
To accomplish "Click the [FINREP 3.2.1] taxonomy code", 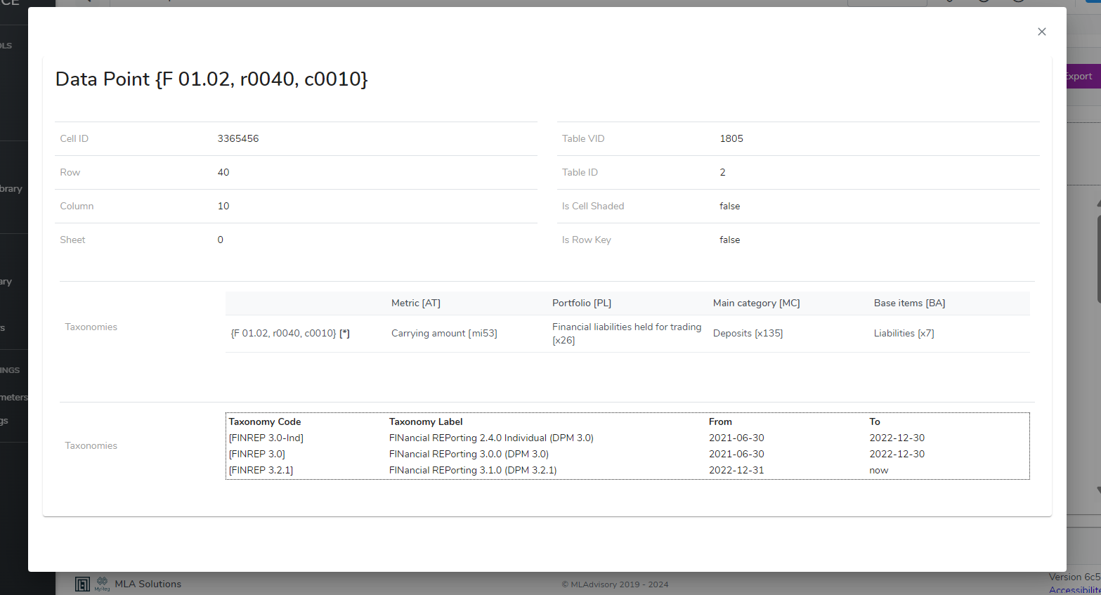I will (x=261, y=470).
